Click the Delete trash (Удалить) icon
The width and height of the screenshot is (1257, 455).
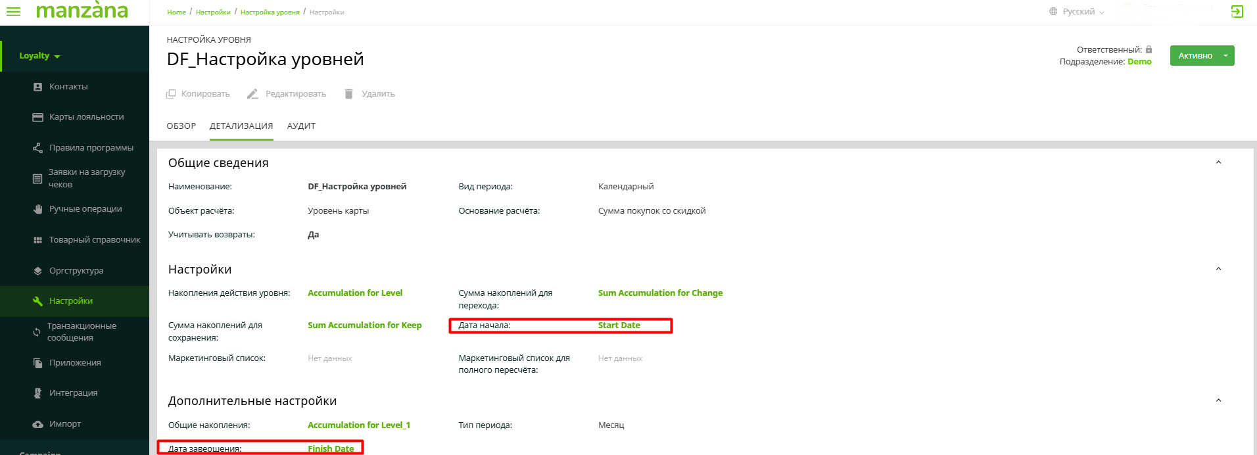coord(348,94)
